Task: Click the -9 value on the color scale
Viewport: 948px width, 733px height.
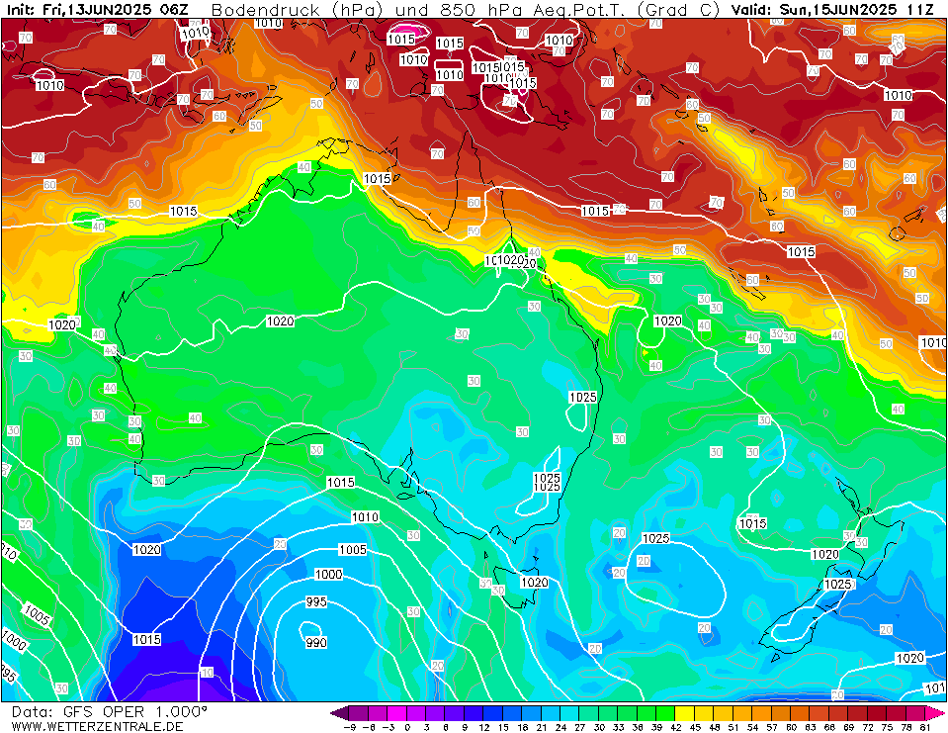Action: 350,727
